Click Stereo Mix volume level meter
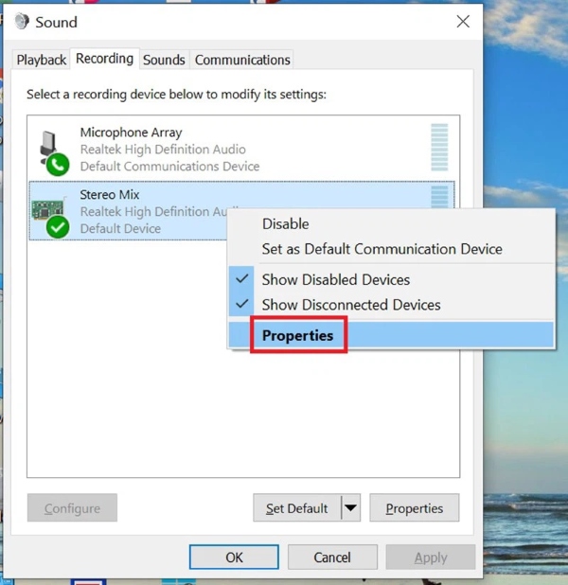 point(439,196)
